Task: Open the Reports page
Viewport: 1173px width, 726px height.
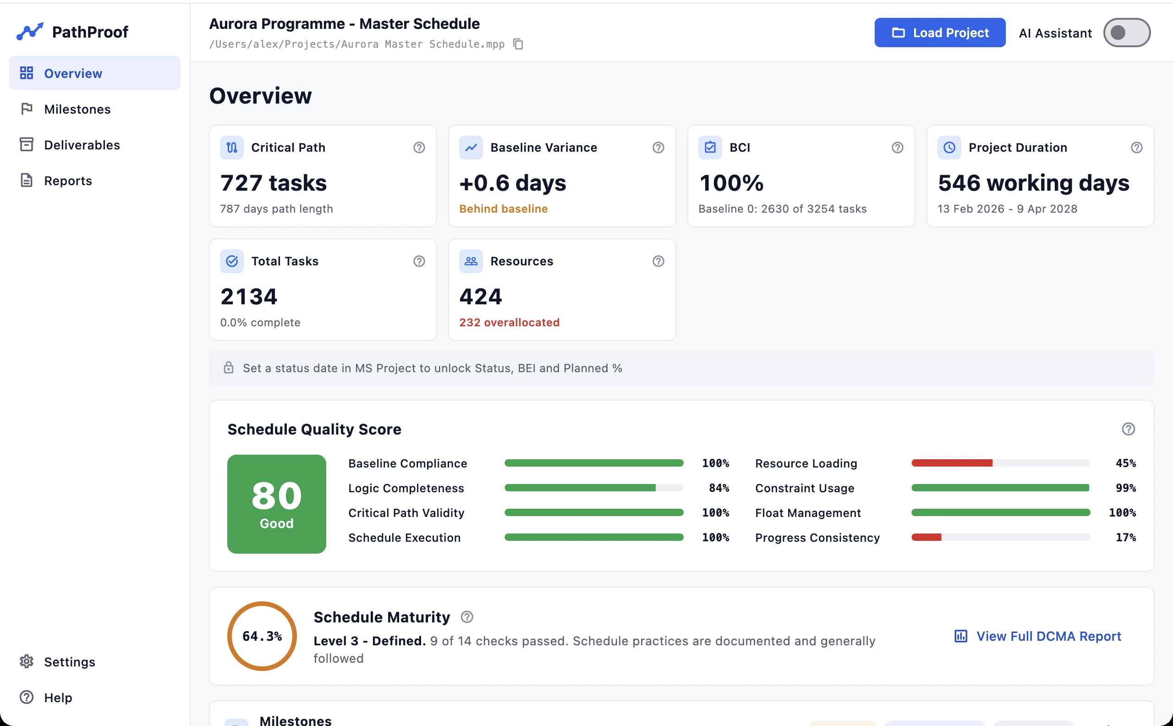Action: [x=94, y=181]
